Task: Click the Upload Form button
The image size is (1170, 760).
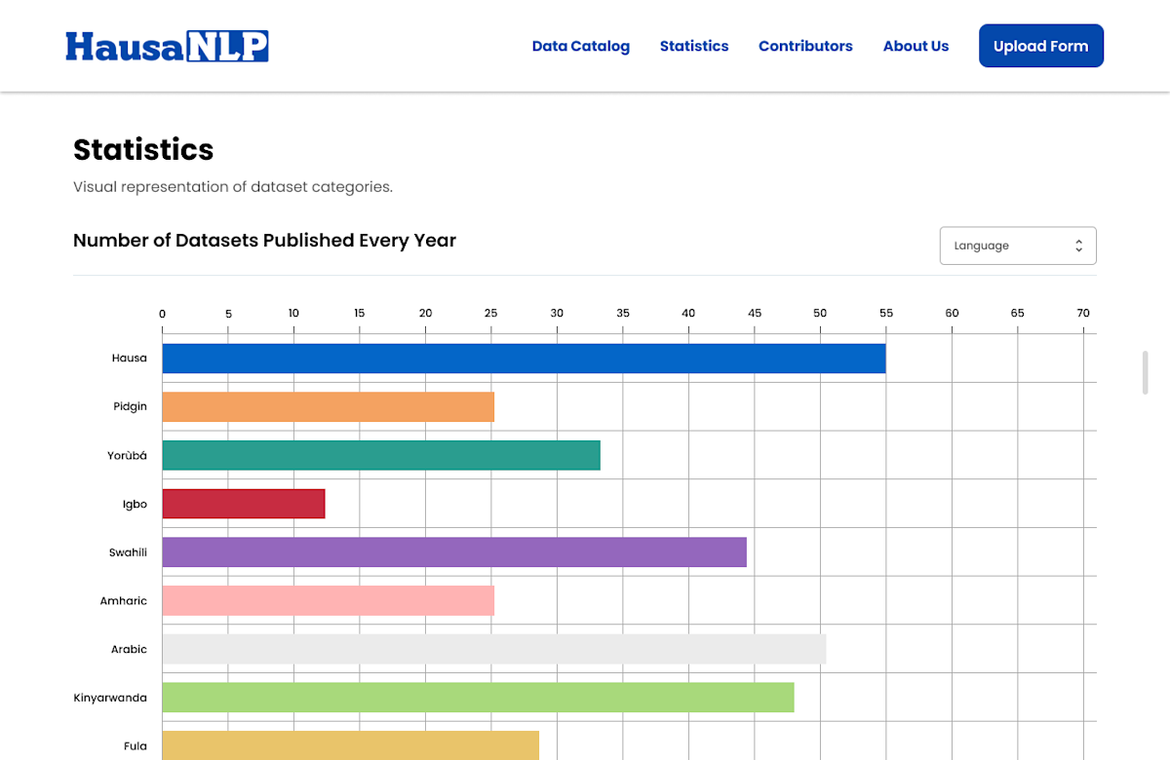Action: (x=1040, y=45)
